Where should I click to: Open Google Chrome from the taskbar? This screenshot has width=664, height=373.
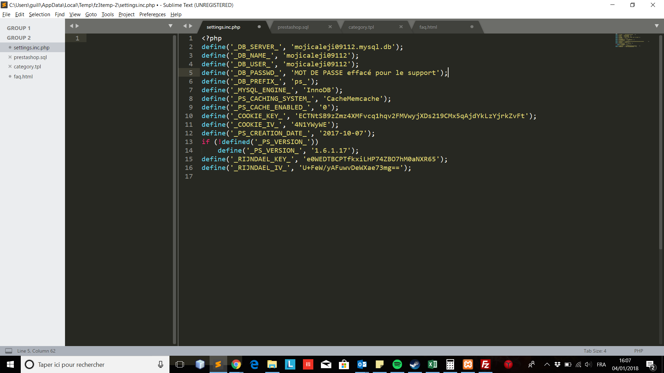[236, 364]
